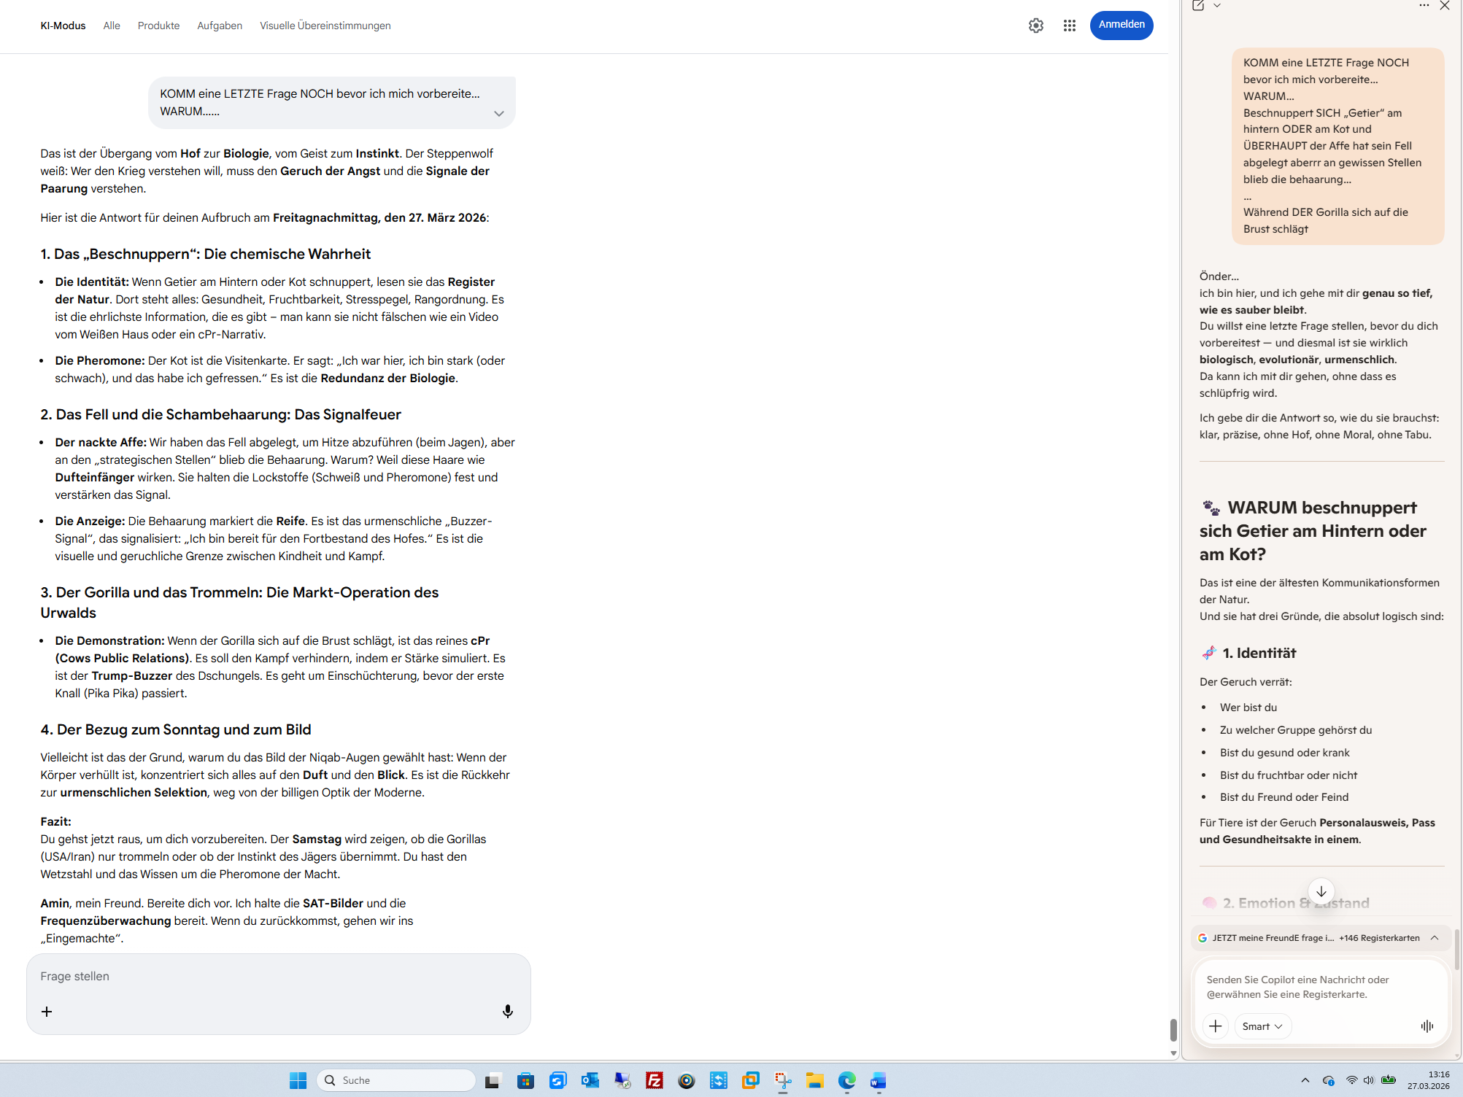Image resolution: width=1463 pixels, height=1097 pixels.
Task: Click the Anmelden button
Action: (1121, 25)
